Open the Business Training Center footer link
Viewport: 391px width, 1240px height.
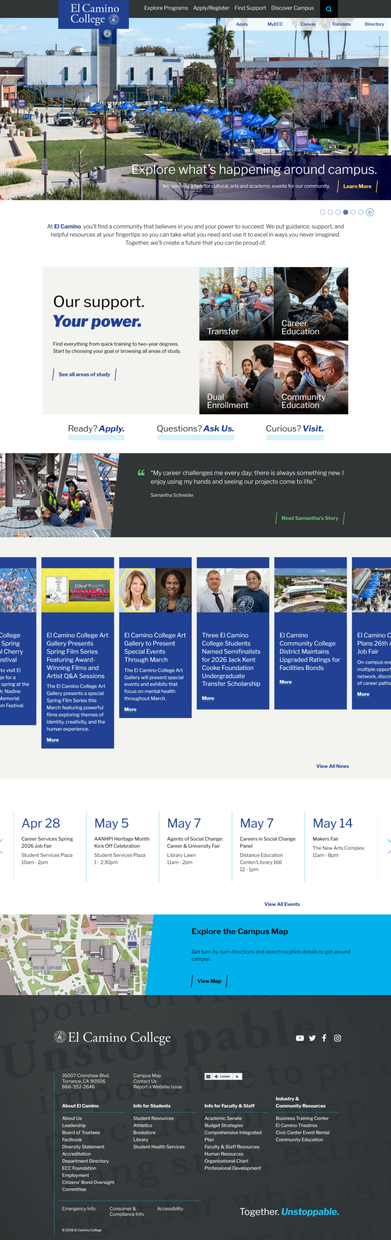(x=302, y=1118)
